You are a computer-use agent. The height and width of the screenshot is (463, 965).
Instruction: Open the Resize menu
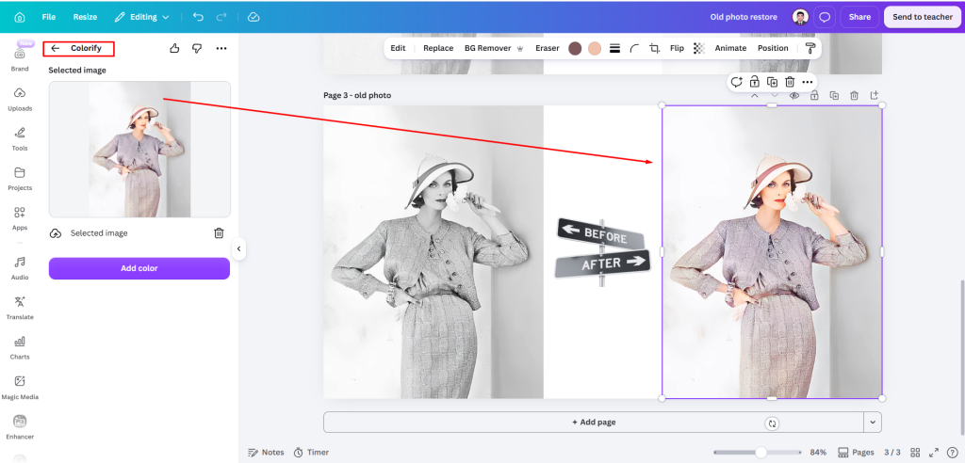tap(85, 17)
